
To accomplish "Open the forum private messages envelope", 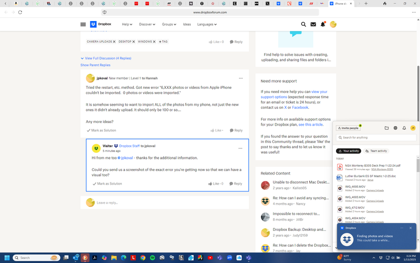I will (313, 24).
